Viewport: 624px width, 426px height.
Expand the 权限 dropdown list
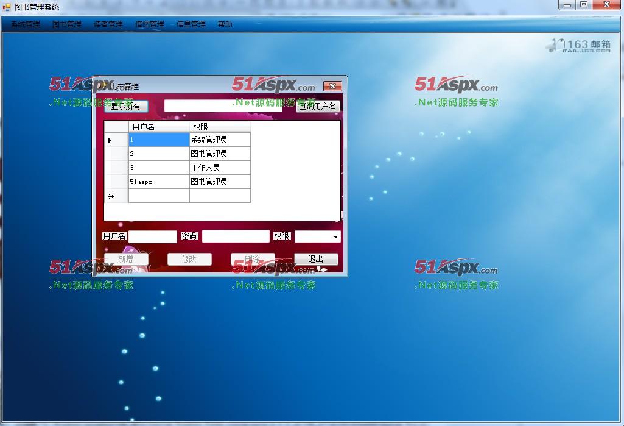[335, 236]
